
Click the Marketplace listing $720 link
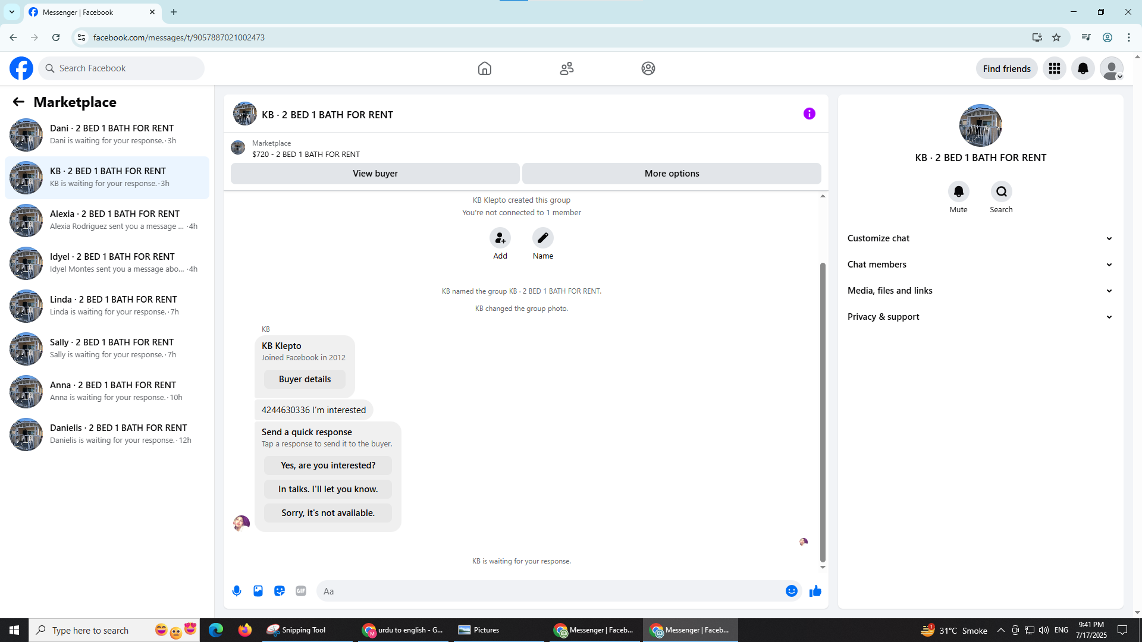306,155
